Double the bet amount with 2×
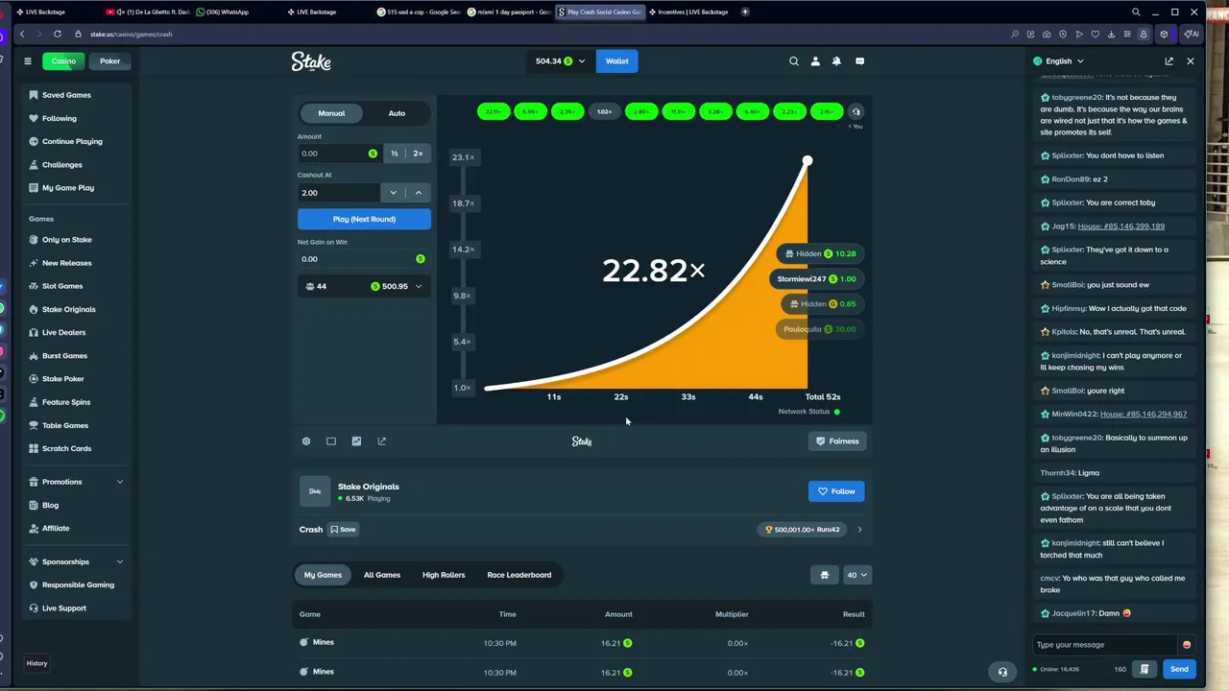This screenshot has height=691, width=1229. coord(418,154)
